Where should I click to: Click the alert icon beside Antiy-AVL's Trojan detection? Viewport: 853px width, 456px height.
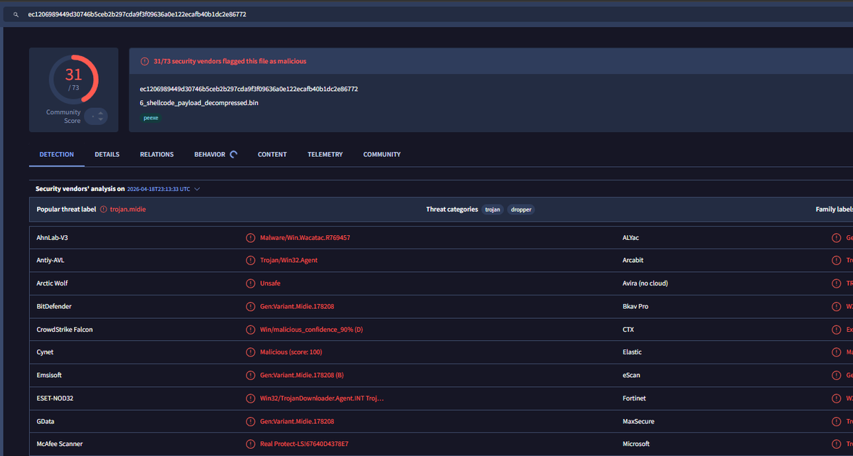click(x=250, y=260)
